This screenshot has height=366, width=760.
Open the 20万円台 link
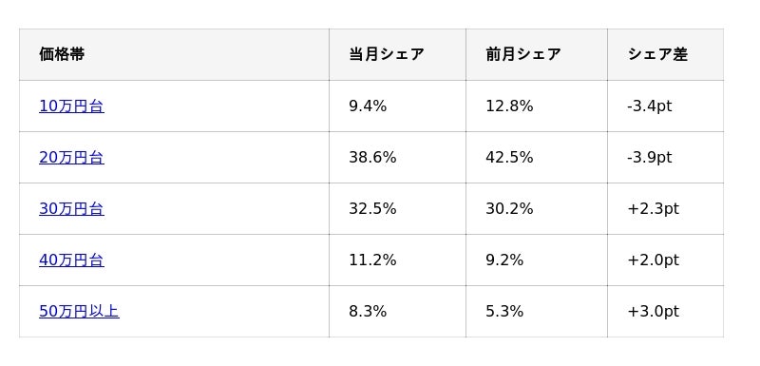(71, 158)
